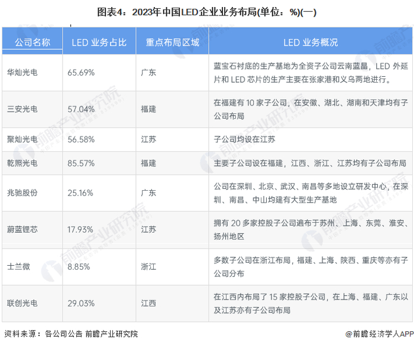Click '广东' in the 兆驰股份 row
This screenshot has height=346, width=414.
[148, 193]
